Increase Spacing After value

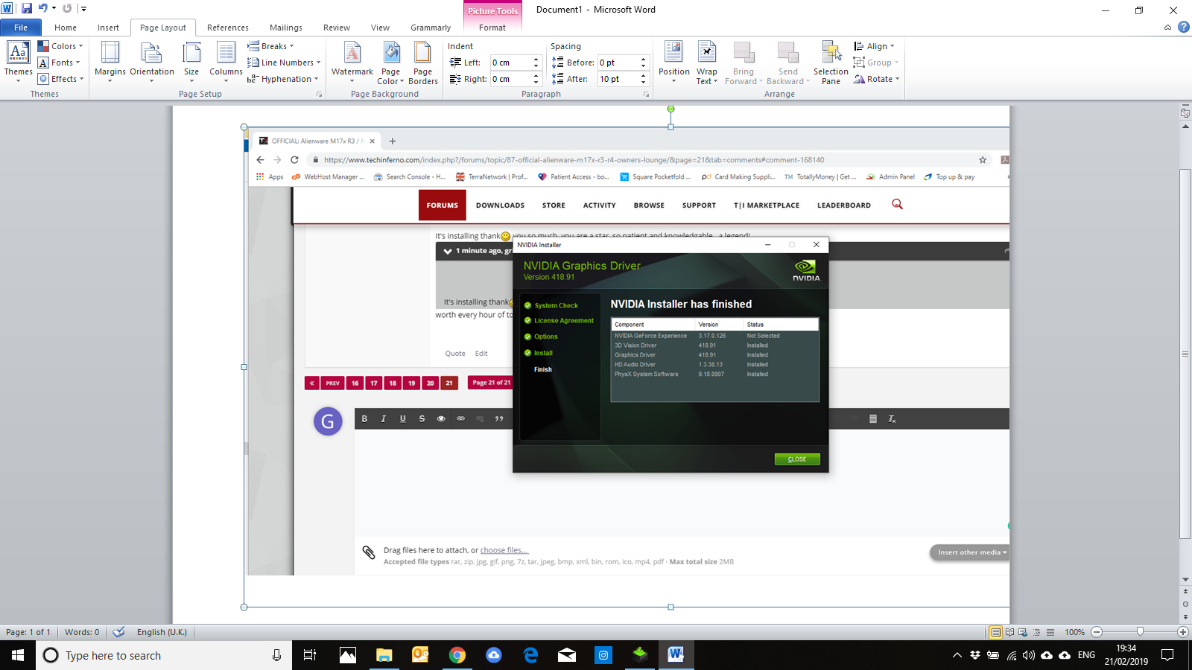click(644, 75)
